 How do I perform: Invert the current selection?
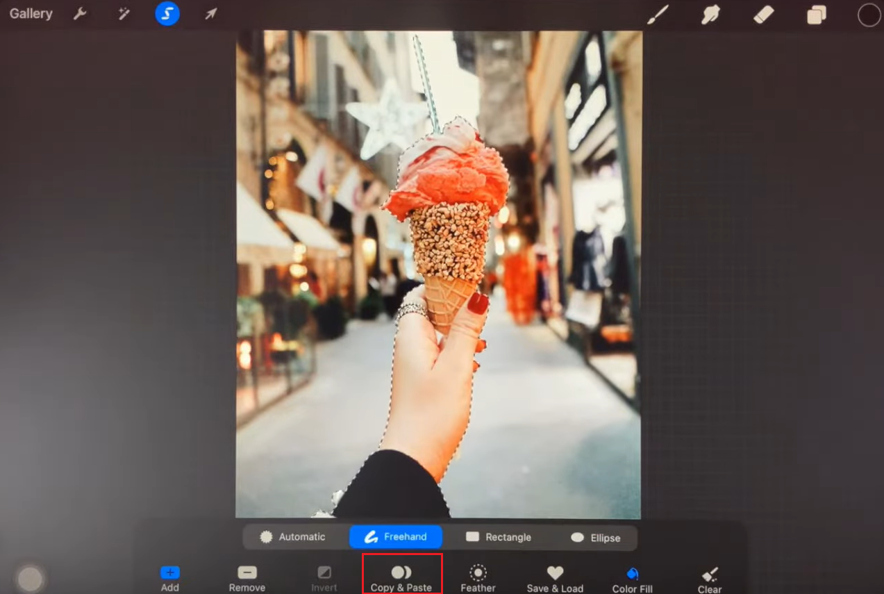tap(324, 579)
